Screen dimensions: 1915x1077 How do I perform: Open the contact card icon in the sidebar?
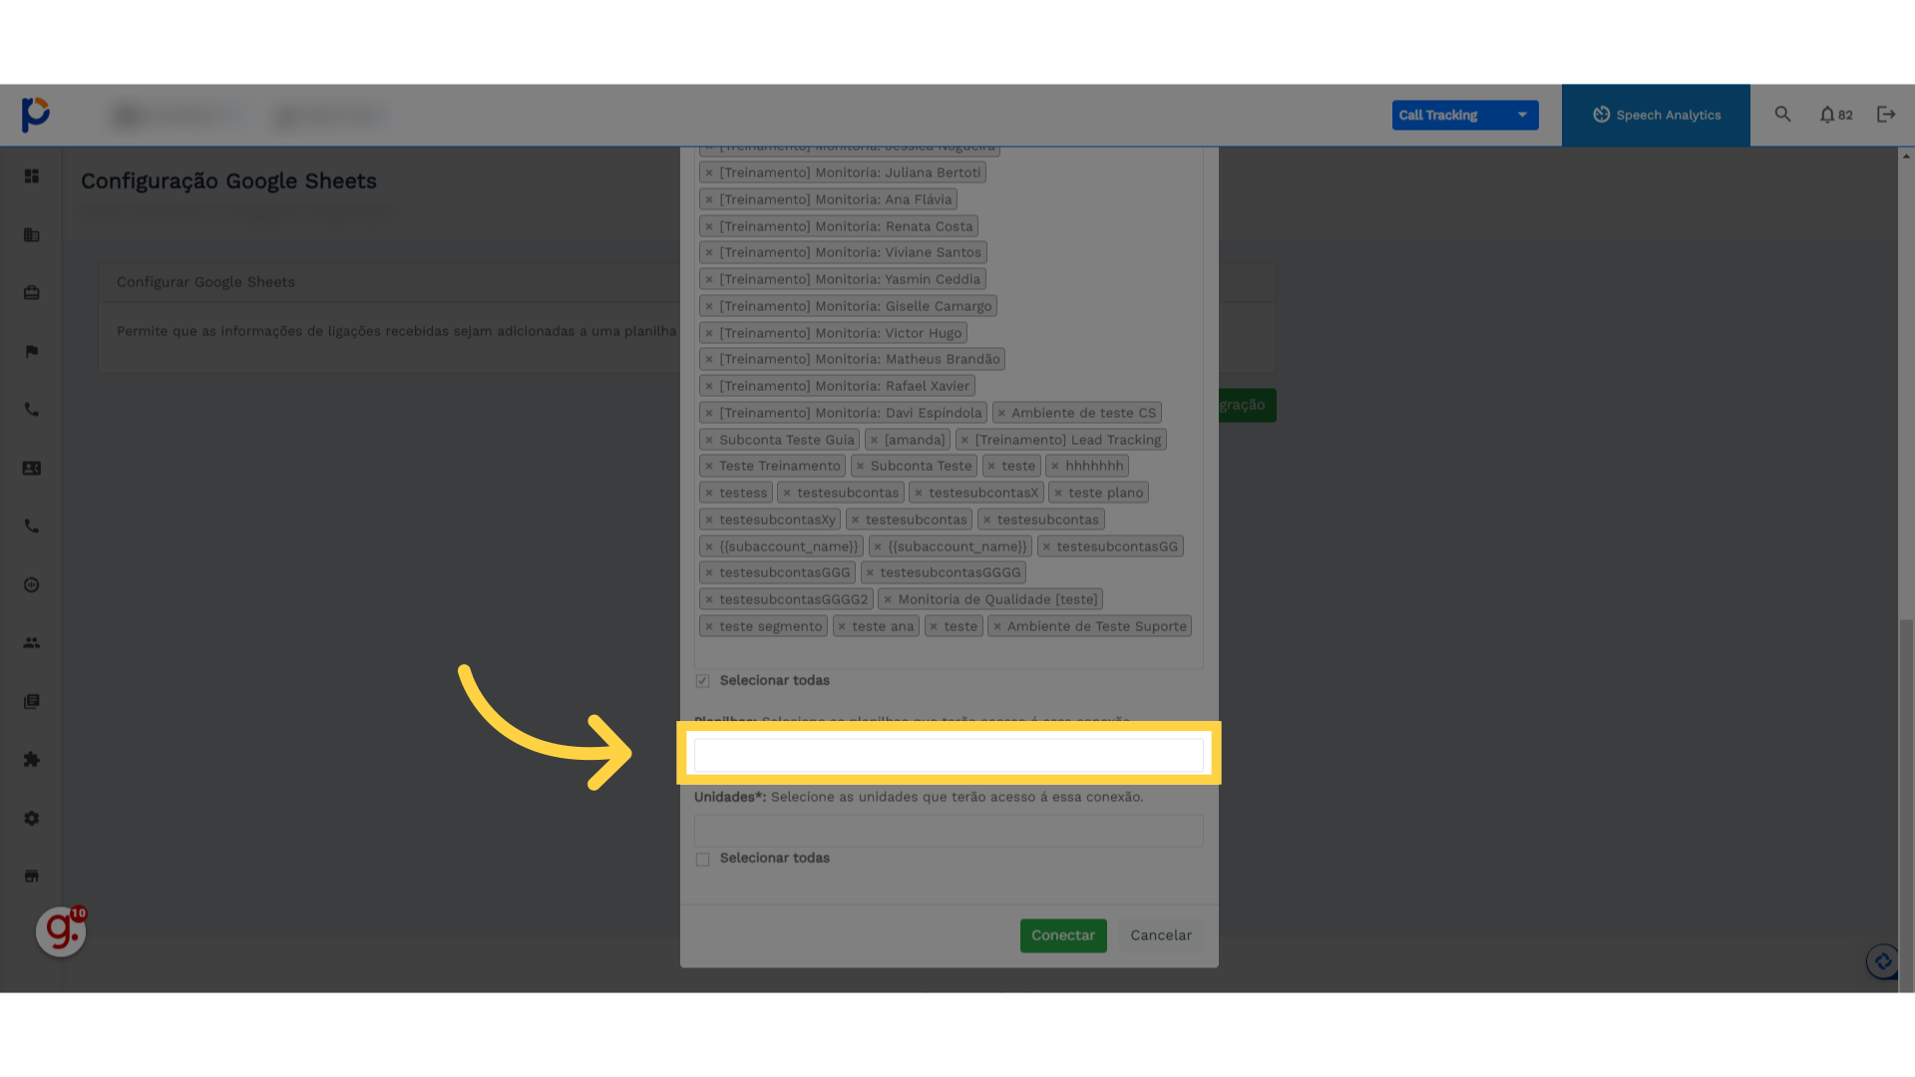point(32,469)
